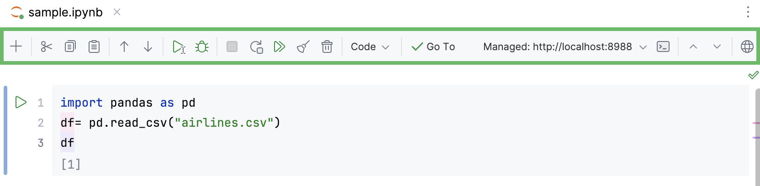Delete cell using trash icon
The width and height of the screenshot is (760, 186).
327,46
